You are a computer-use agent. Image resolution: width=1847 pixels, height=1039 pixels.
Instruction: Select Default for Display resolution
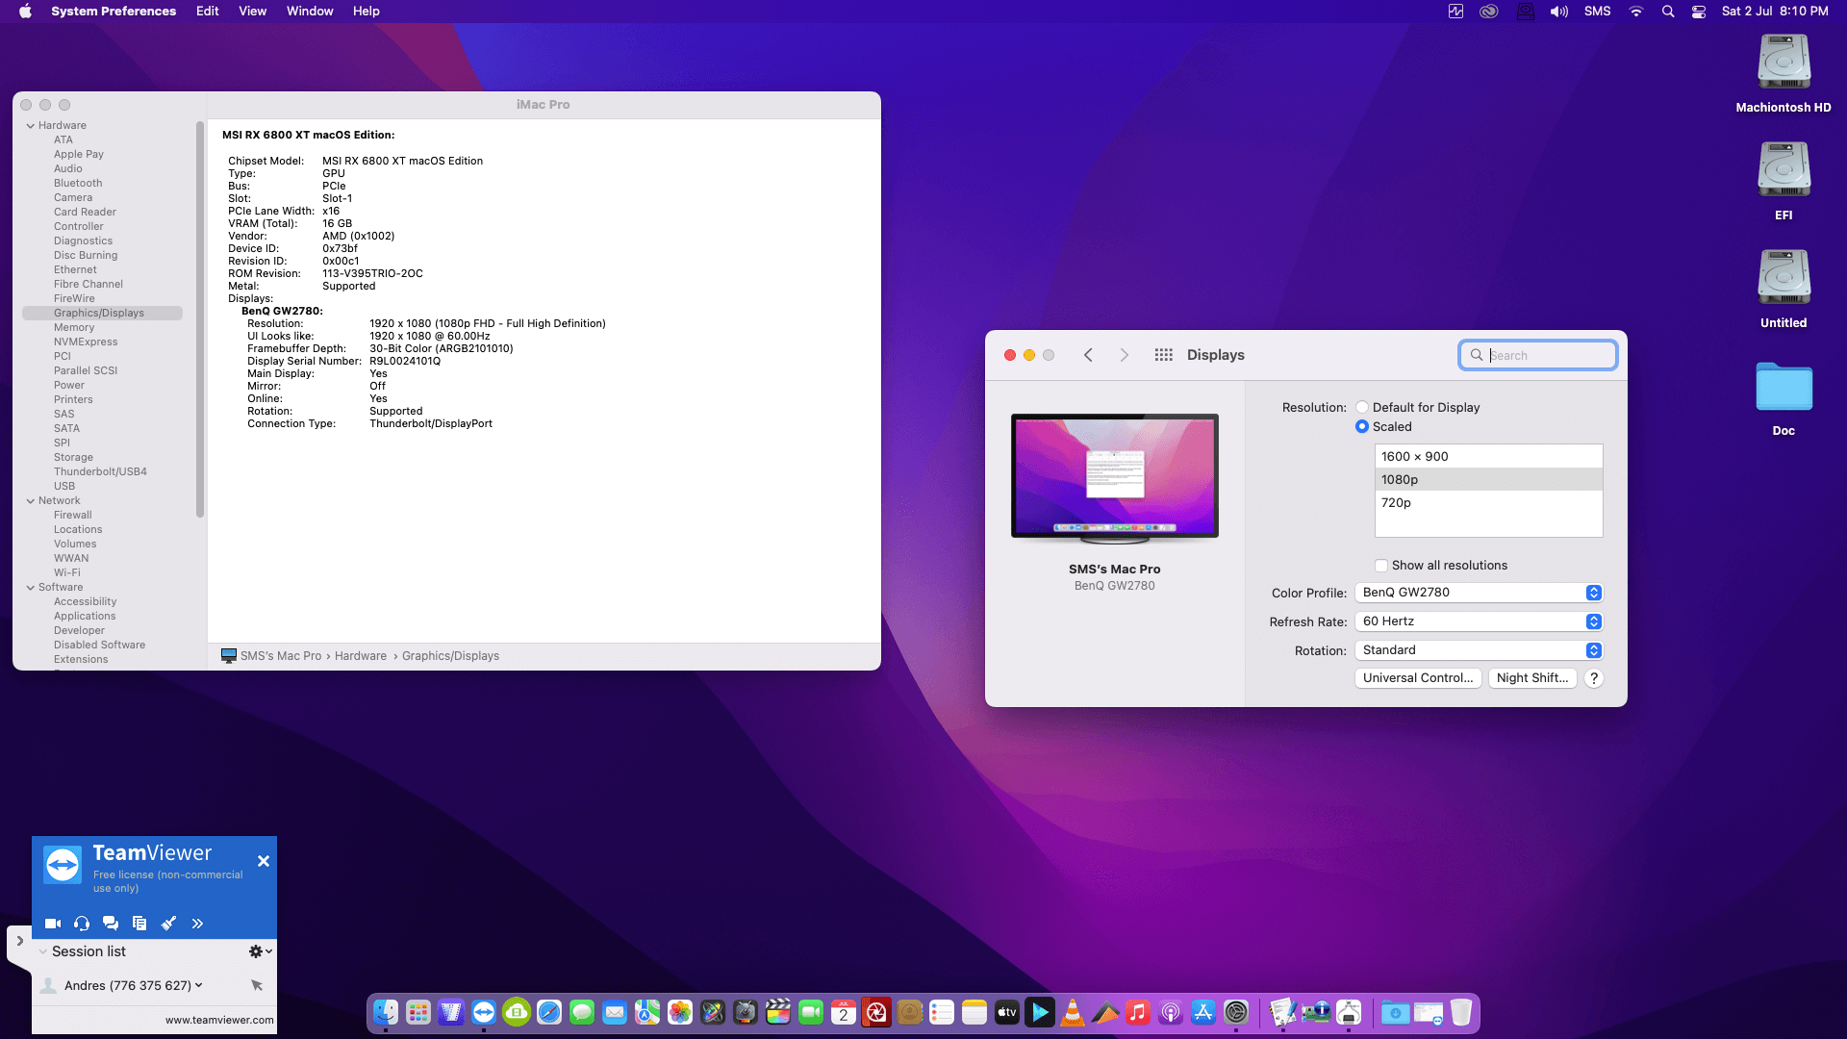click(1362, 408)
